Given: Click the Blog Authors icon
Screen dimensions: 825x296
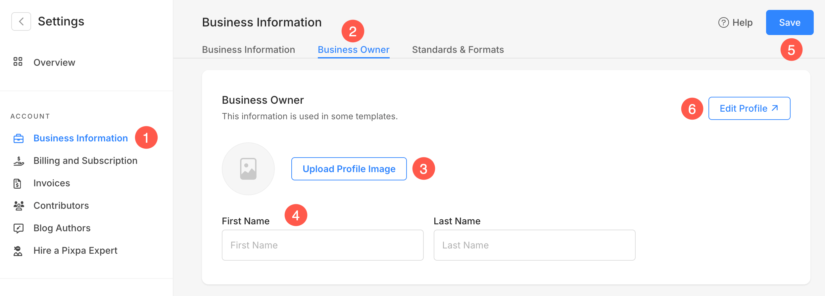Looking at the screenshot, I should coord(19,228).
